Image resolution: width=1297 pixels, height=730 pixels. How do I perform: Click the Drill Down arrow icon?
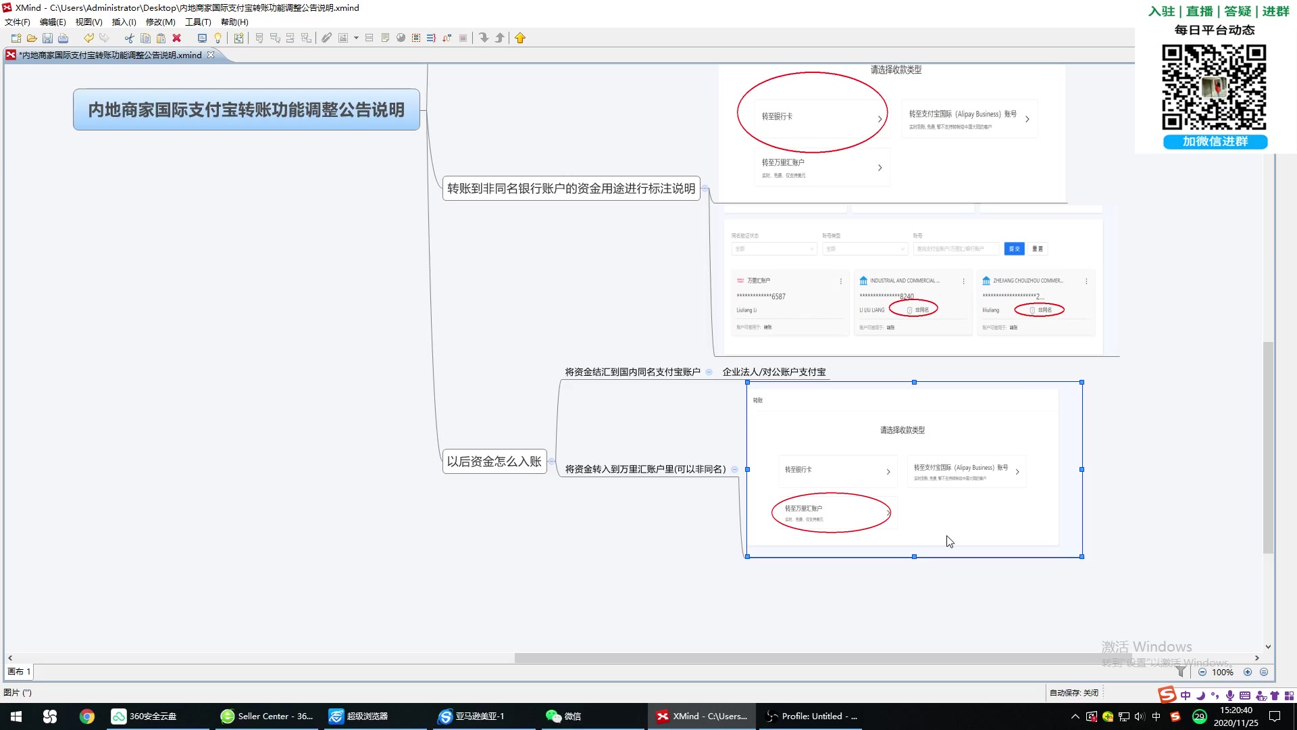pos(484,38)
